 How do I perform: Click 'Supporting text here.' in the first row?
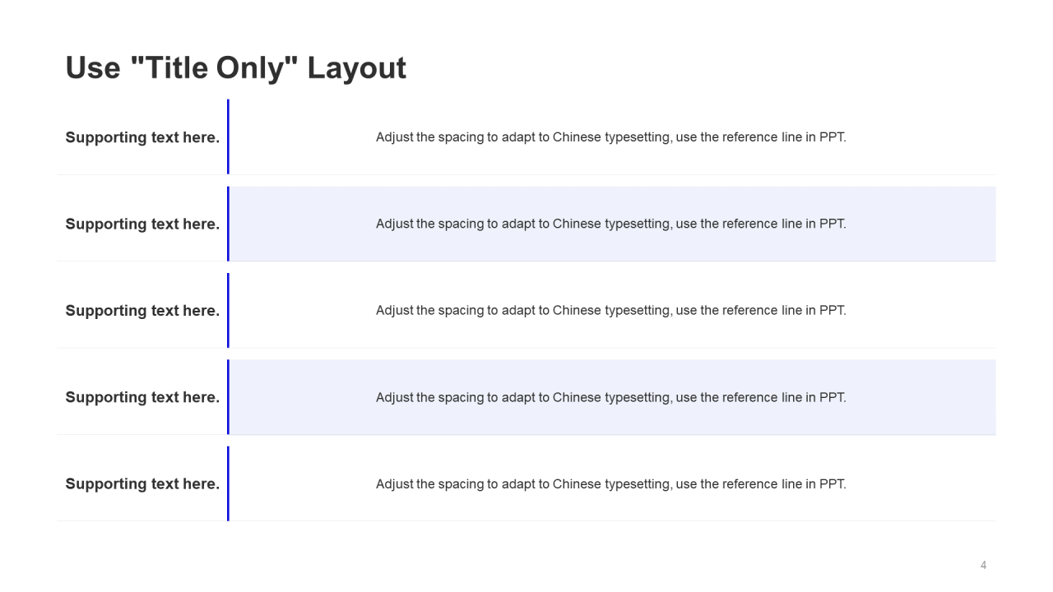(x=142, y=137)
